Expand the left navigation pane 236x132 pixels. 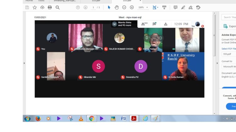pyautogui.click(x=24, y=63)
